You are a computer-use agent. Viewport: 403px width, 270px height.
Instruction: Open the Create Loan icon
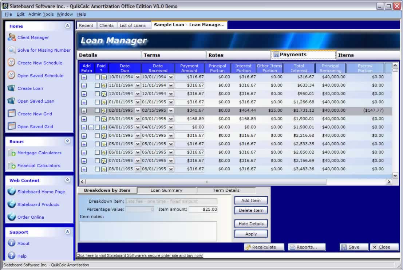11,88
